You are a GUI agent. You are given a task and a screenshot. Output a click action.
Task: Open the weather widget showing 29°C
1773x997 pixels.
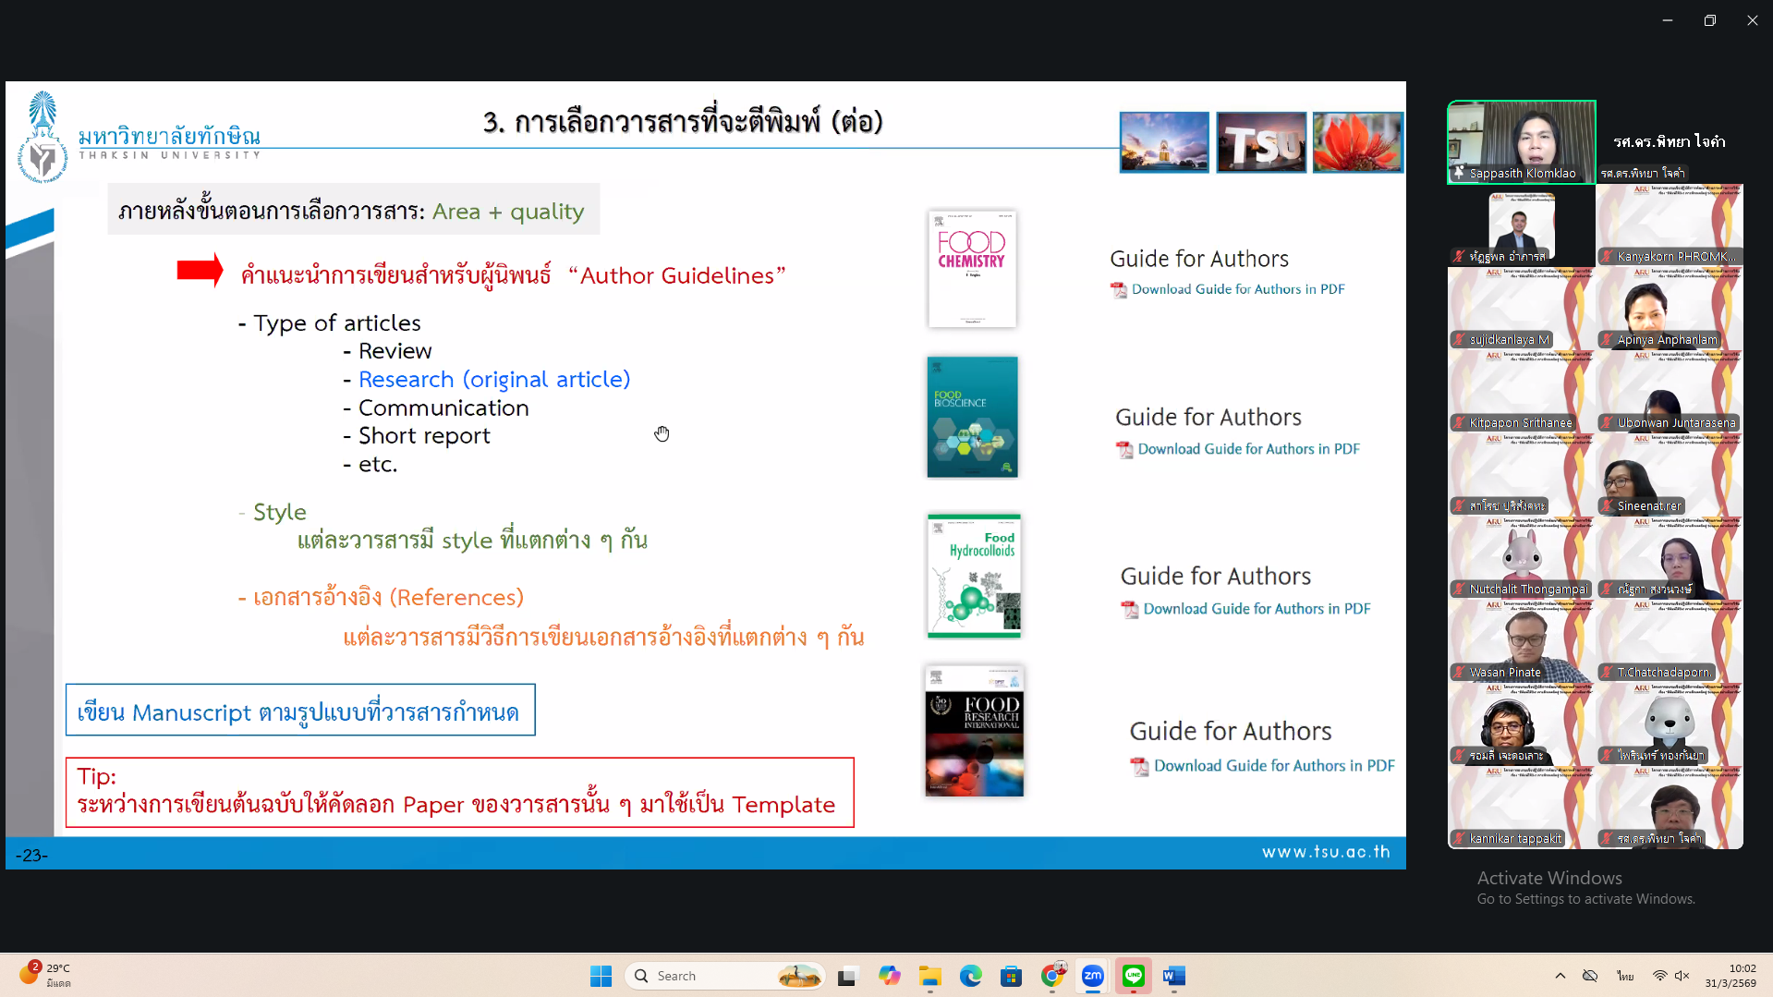point(44,975)
